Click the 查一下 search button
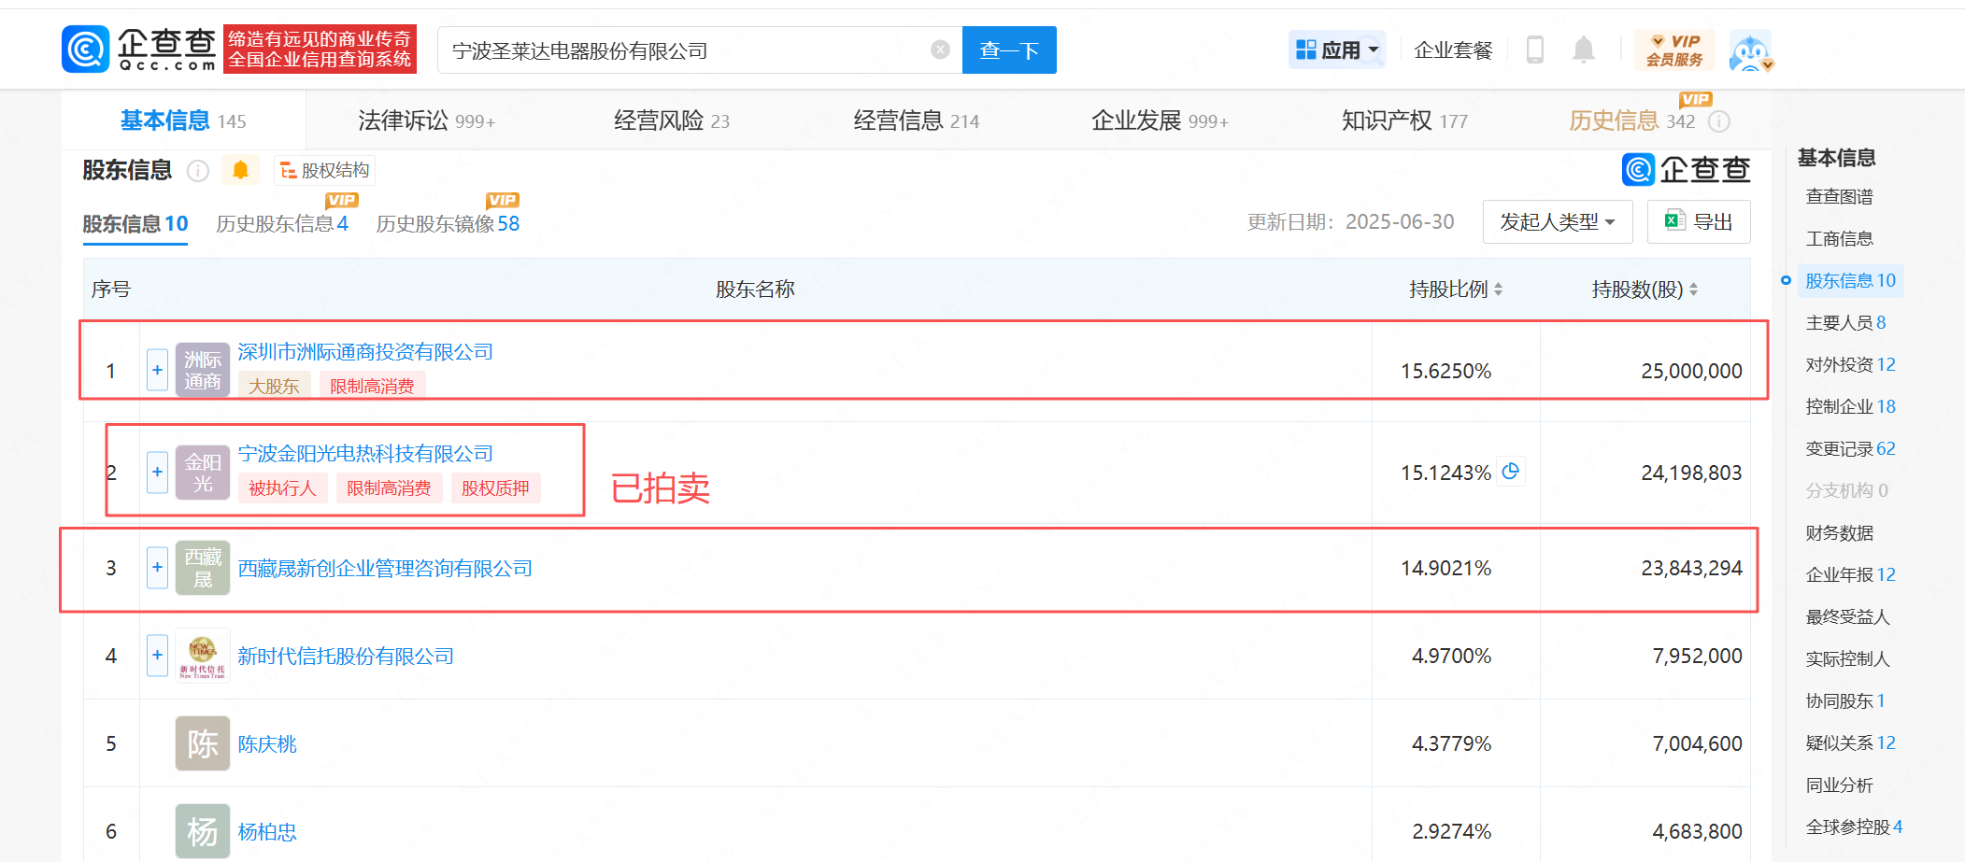This screenshot has height=862, width=1965. pyautogui.click(x=1009, y=49)
